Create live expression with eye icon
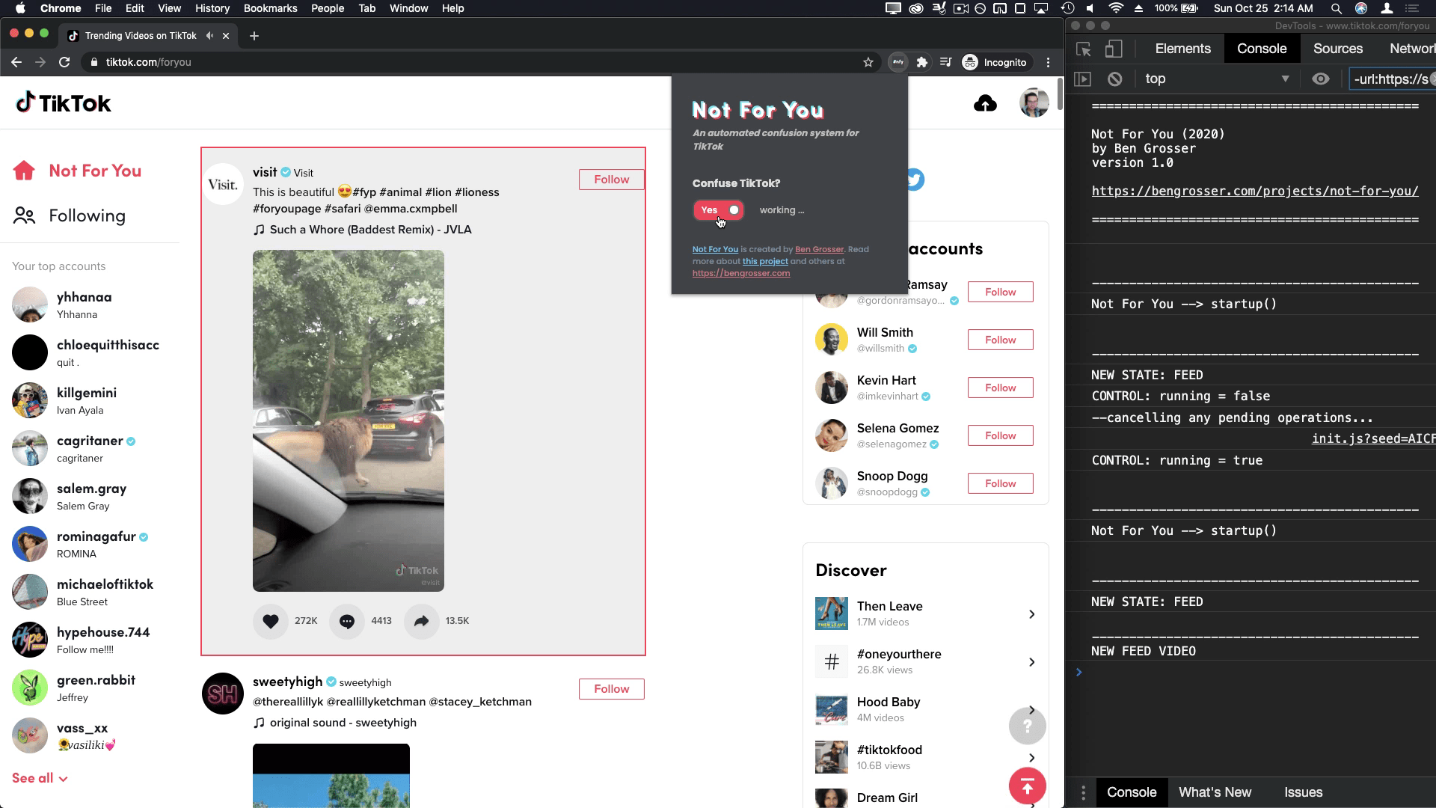This screenshot has width=1436, height=808. coord(1320,79)
